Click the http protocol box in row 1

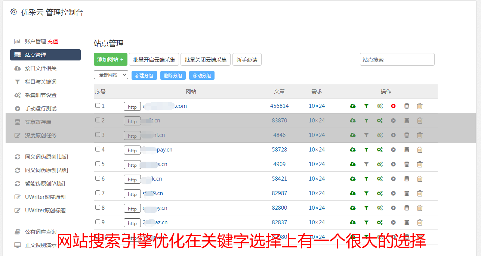132,107
